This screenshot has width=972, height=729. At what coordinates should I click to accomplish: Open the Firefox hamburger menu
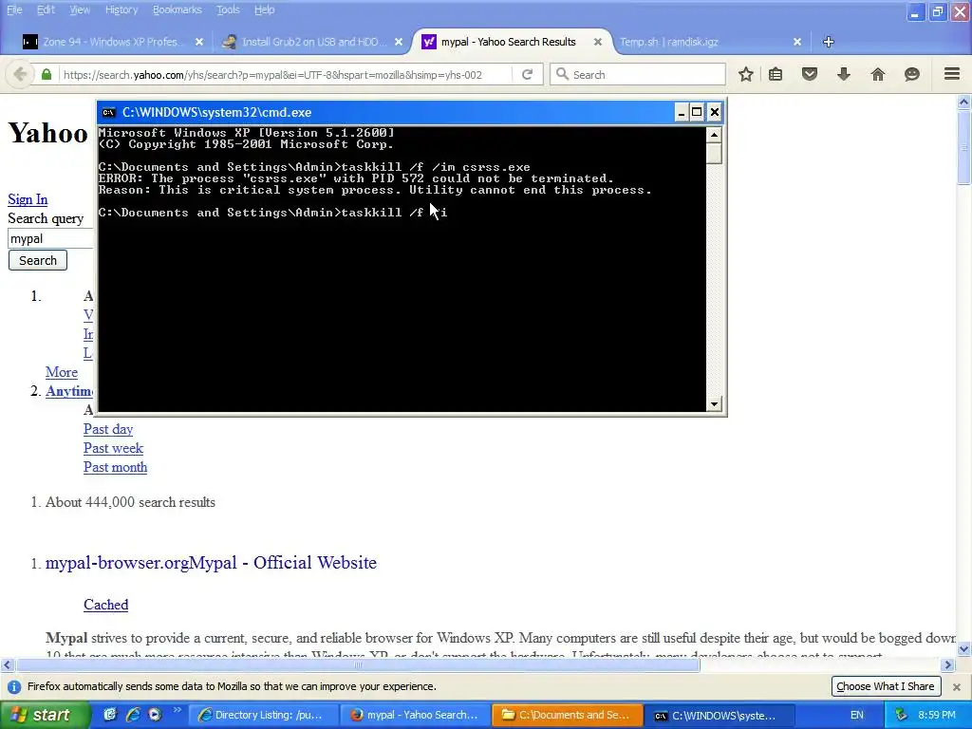pos(952,74)
